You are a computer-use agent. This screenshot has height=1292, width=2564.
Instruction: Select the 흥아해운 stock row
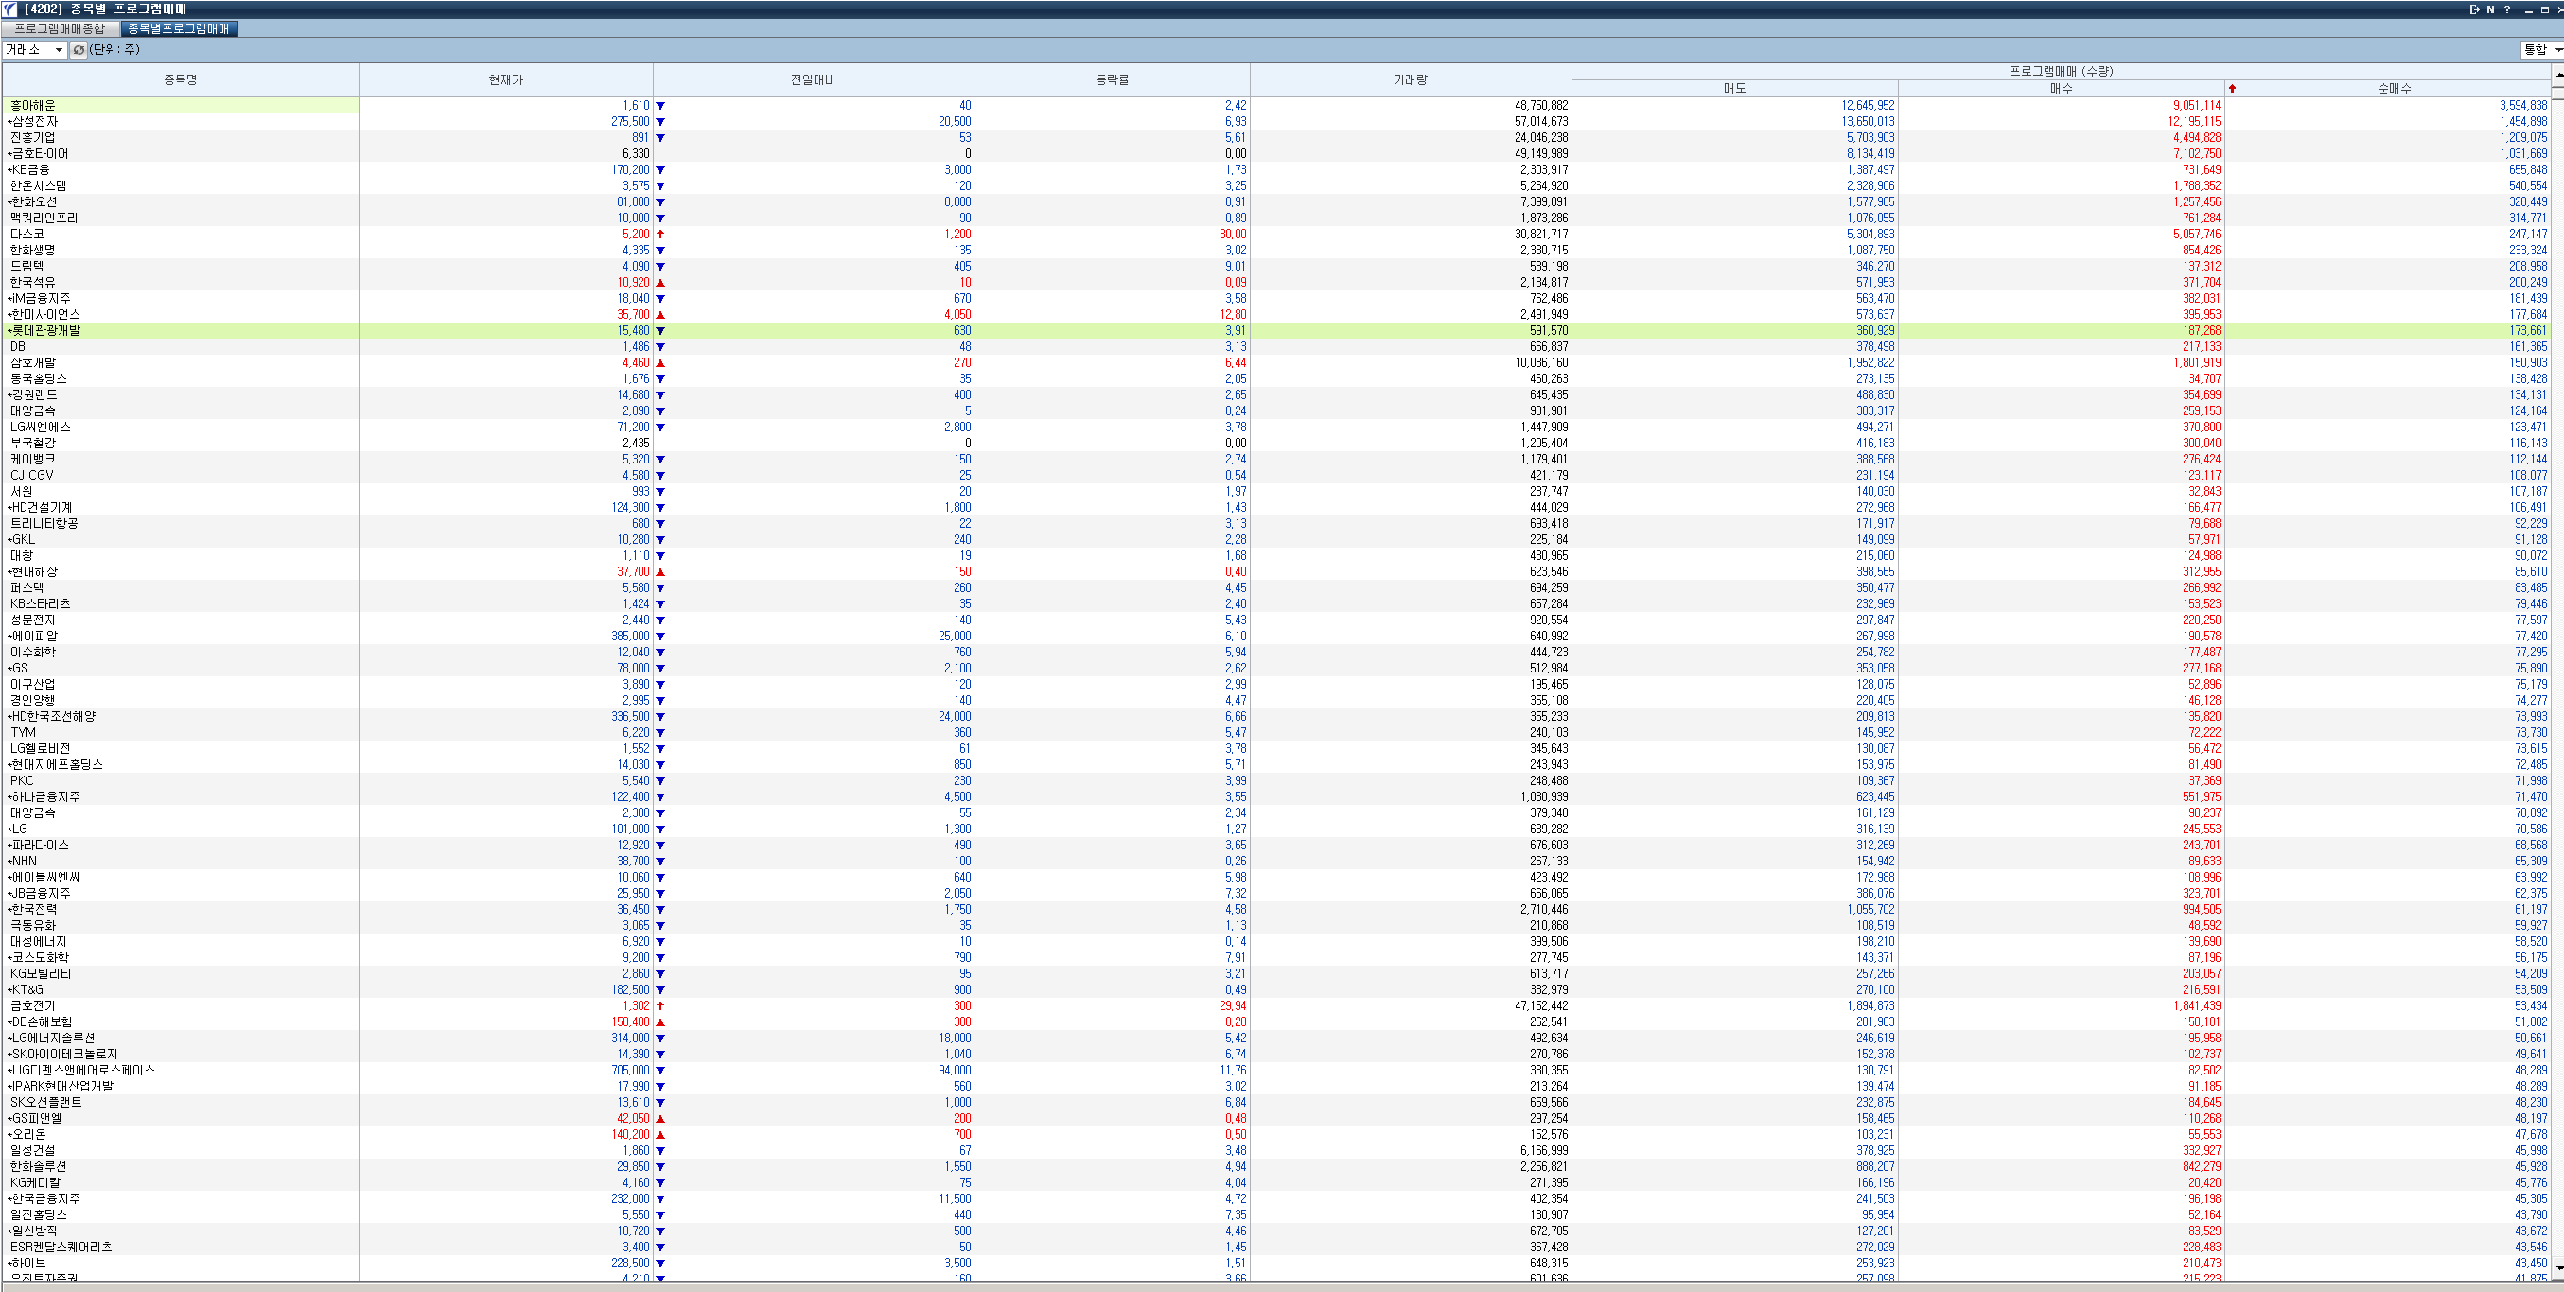point(1276,106)
